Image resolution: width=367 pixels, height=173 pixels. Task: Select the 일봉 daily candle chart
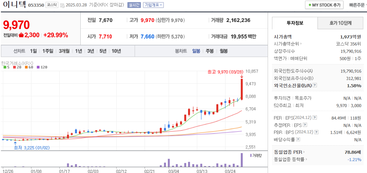[196, 51]
